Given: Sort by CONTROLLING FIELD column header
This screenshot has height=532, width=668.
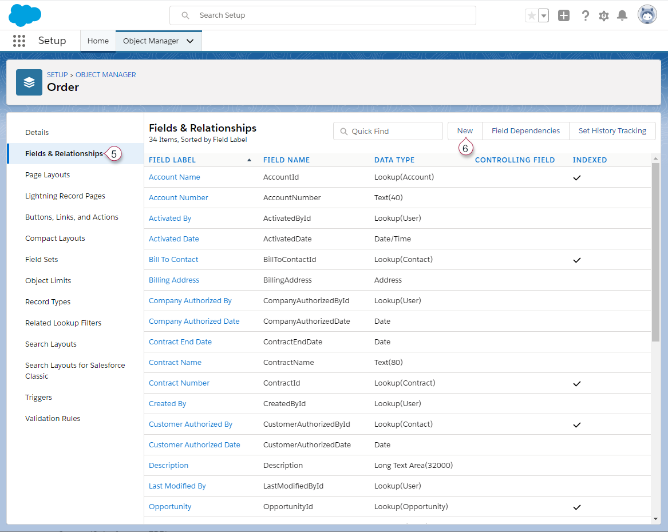Looking at the screenshot, I should click(x=515, y=160).
